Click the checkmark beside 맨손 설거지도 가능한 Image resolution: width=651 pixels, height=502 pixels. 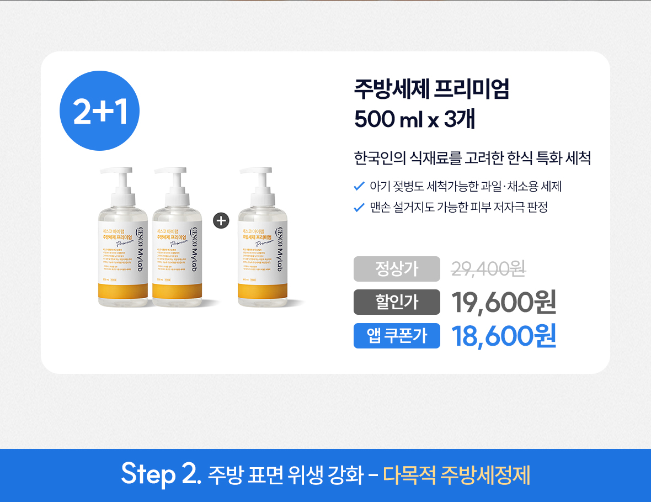tap(359, 207)
